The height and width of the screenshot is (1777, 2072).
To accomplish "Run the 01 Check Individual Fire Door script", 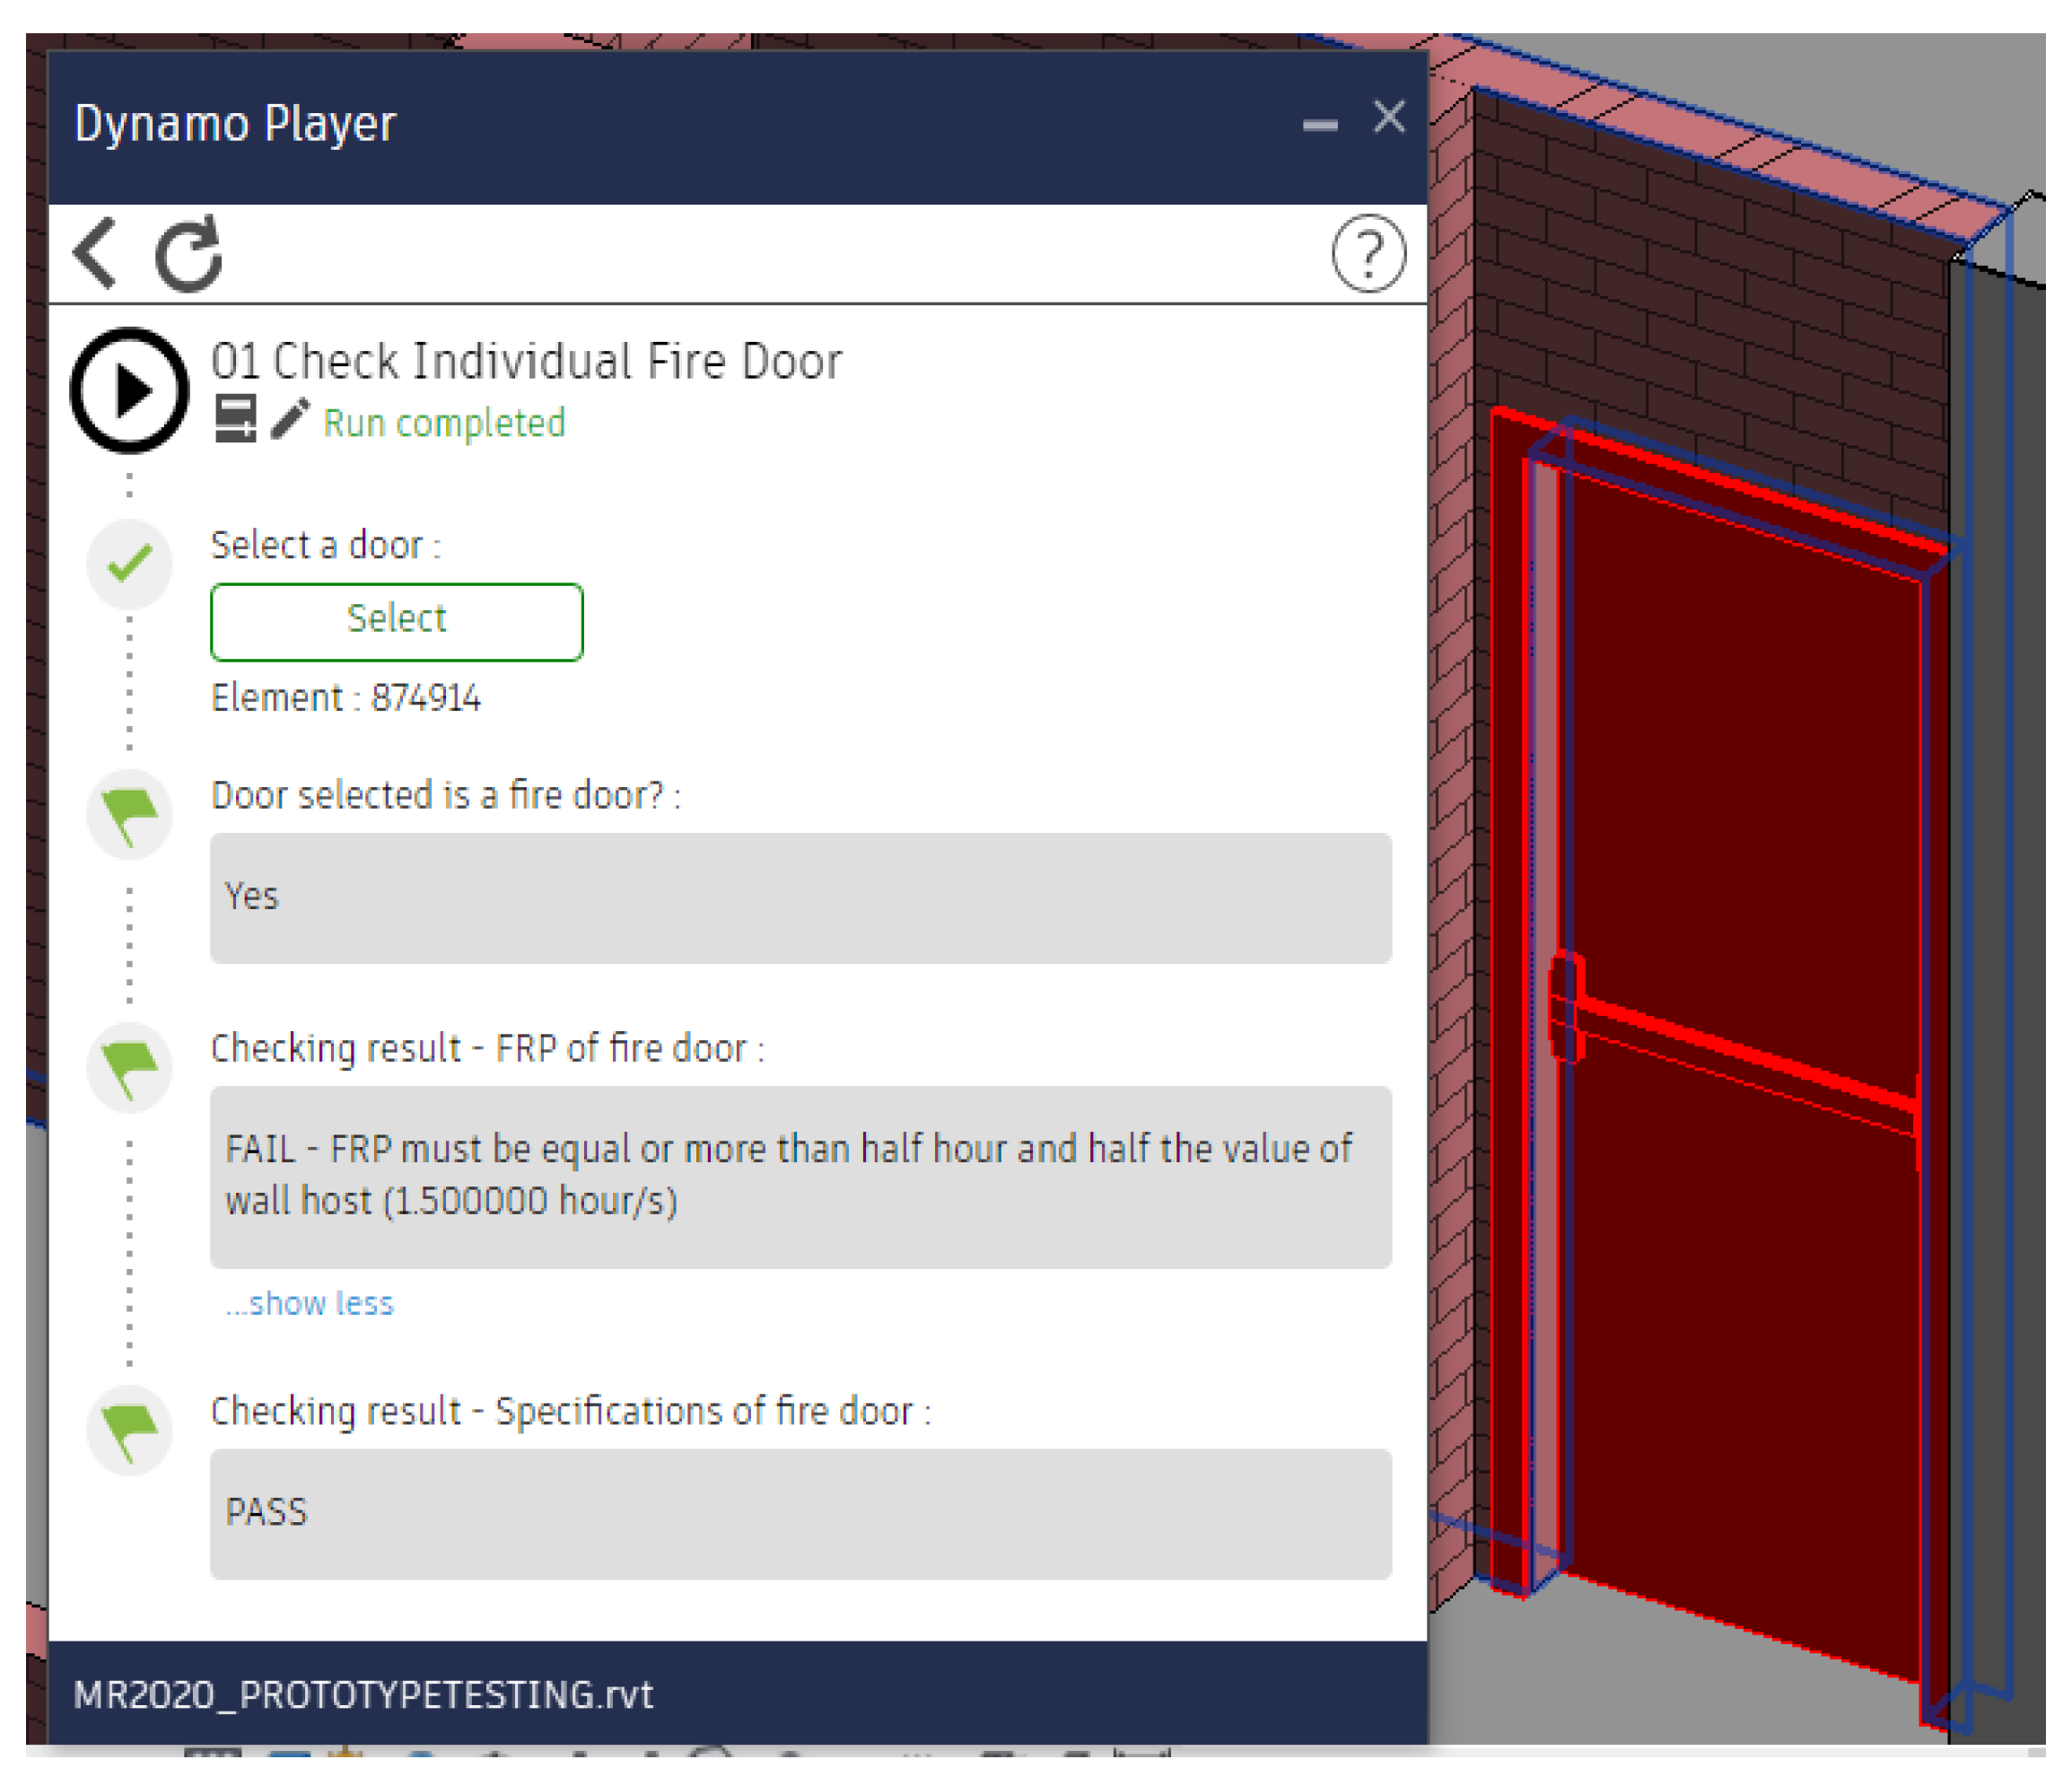I will click(x=129, y=391).
